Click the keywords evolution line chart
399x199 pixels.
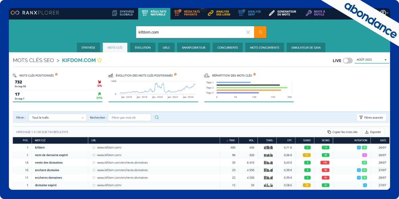pos(157,88)
